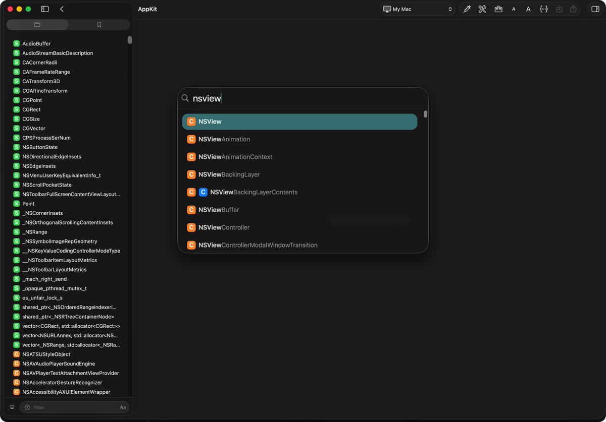606x422 pixels.
Task: Click the share icon in the toolbar
Action: [573, 9]
